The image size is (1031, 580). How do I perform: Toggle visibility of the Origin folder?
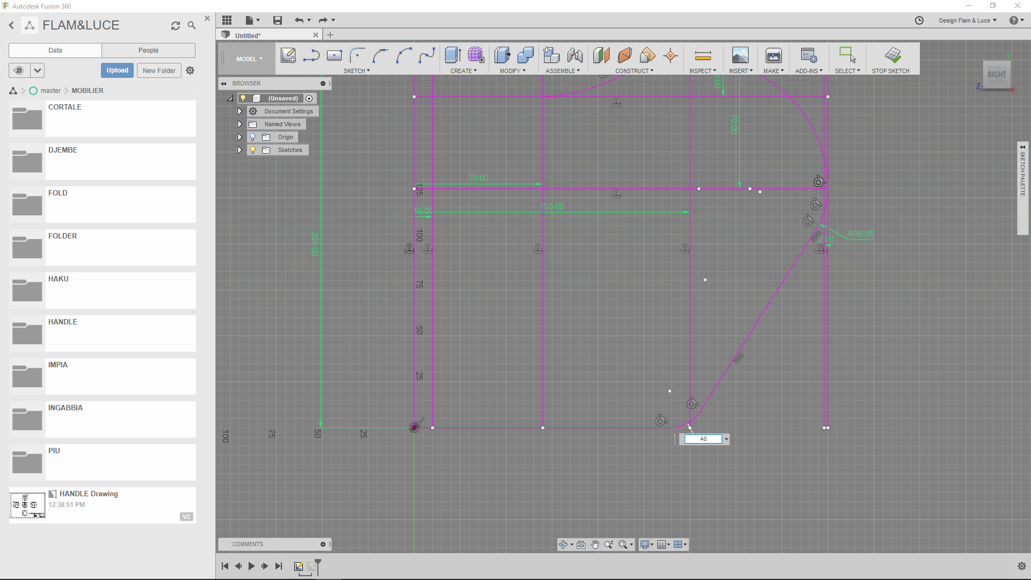[252, 137]
